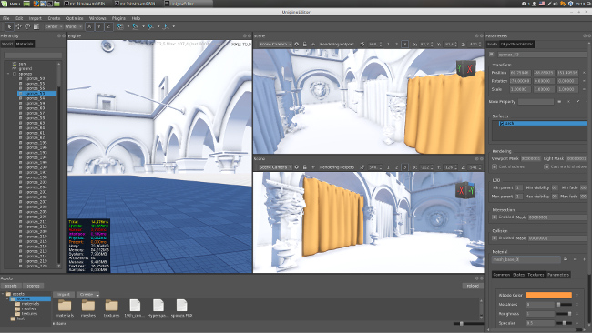Activate the Rotate manipulator tool
The width and height of the screenshot is (592, 333).
tap(27, 26)
